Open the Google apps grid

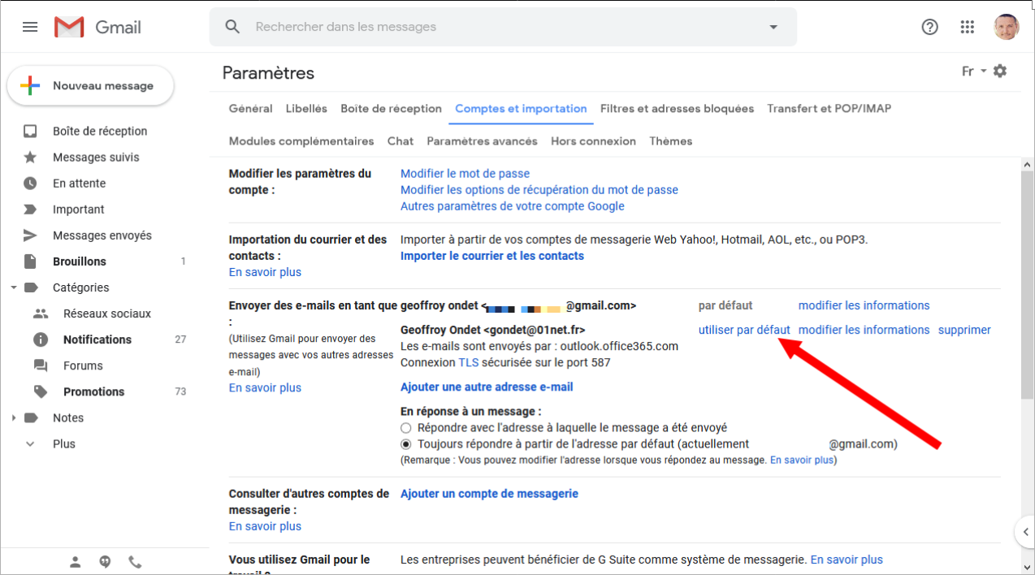tap(967, 27)
